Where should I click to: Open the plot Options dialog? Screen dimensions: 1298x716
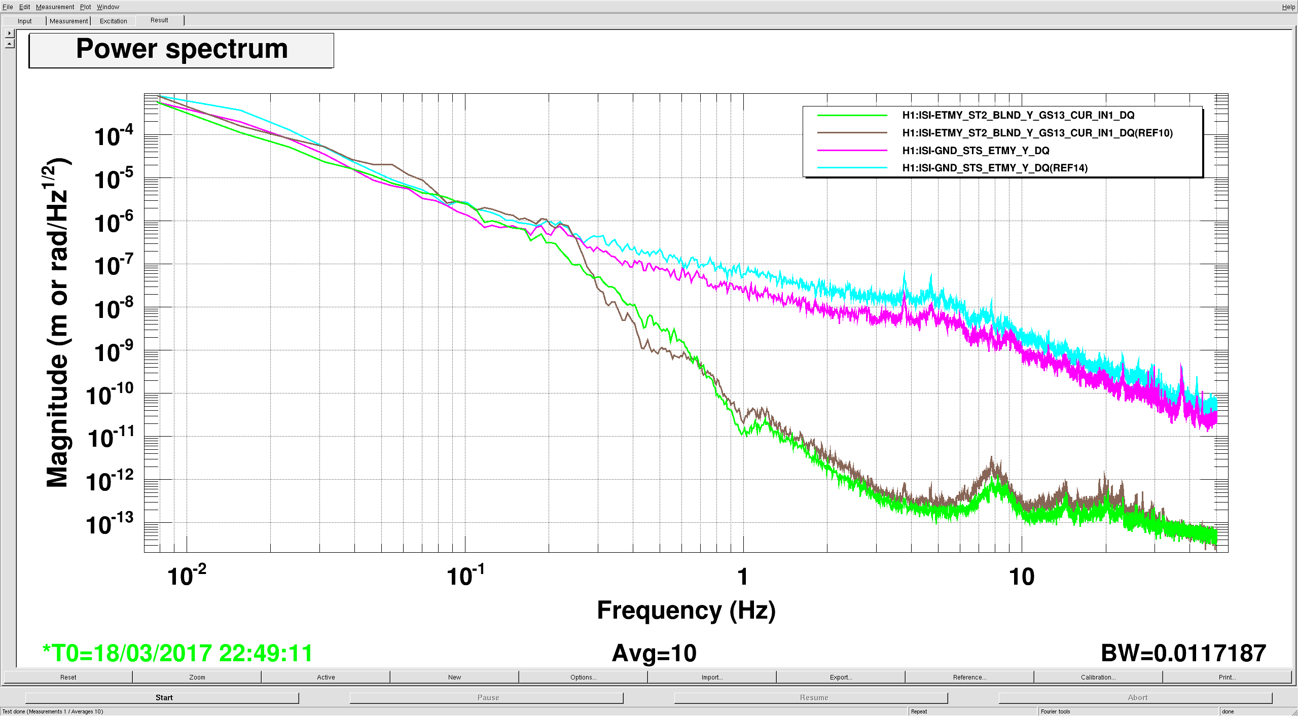pyautogui.click(x=583, y=677)
